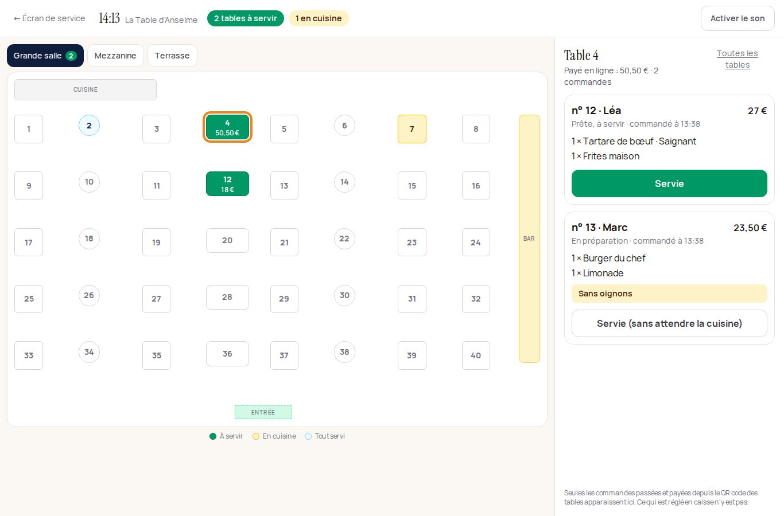This screenshot has height=516, width=784.
Task: Click the Toutes les tables link
Action: (737, 59)
